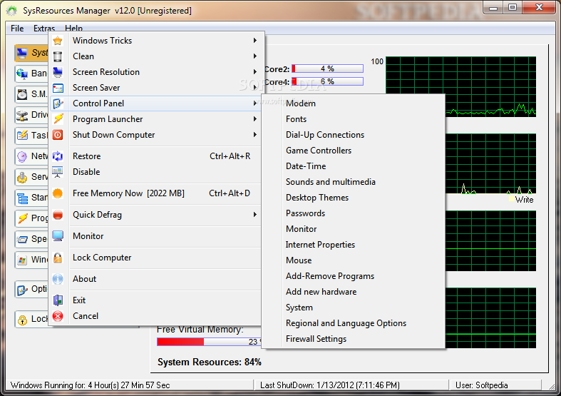Click the blue monitor icon beside Monitor
Image resolution: width=561 pixels, height=396 pixels.
58,236
